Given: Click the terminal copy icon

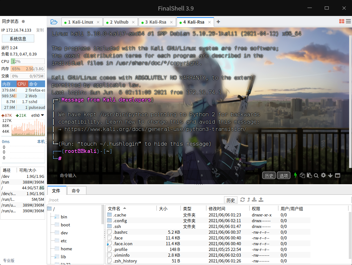Looking at the screenshot, I should (302, 175).
